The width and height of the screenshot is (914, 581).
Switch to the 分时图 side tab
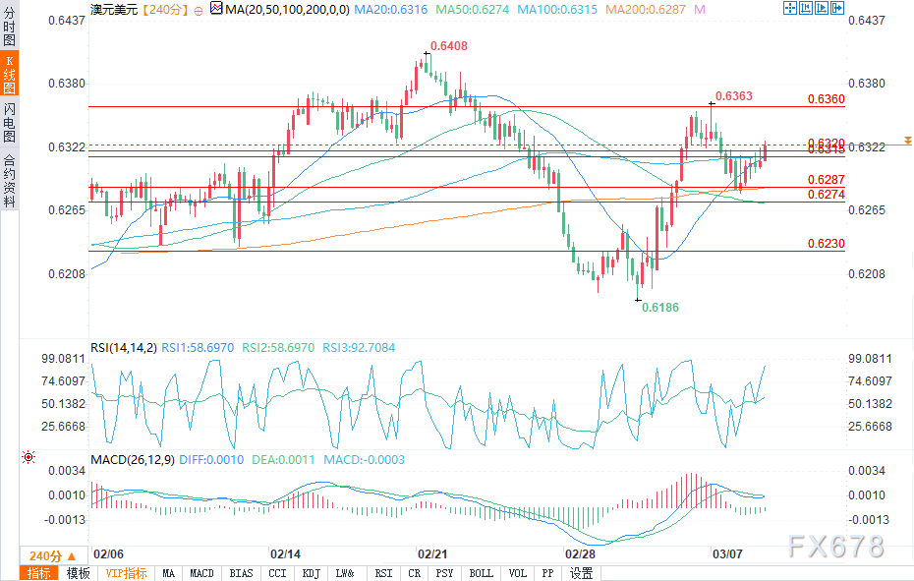[x=9, y=27]
